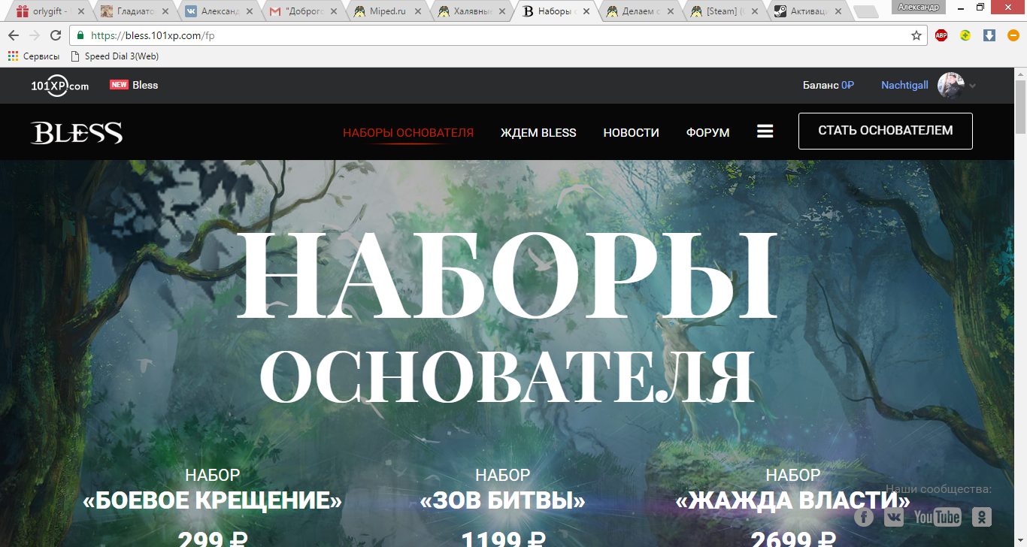The width and height of the screenshot is (1027, 547).
Task: Click the browser back arrow
Action: tap(14, 35)
